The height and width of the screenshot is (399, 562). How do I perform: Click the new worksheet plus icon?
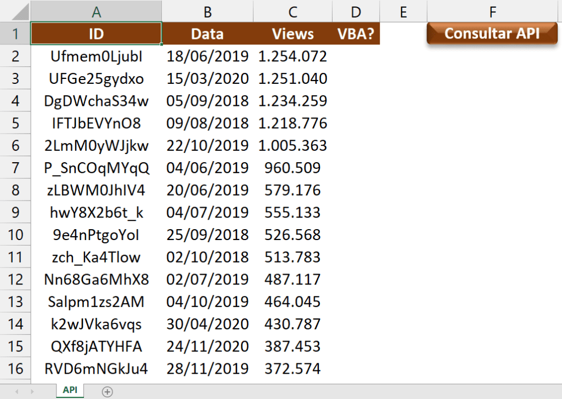click(x=108, y=391)
